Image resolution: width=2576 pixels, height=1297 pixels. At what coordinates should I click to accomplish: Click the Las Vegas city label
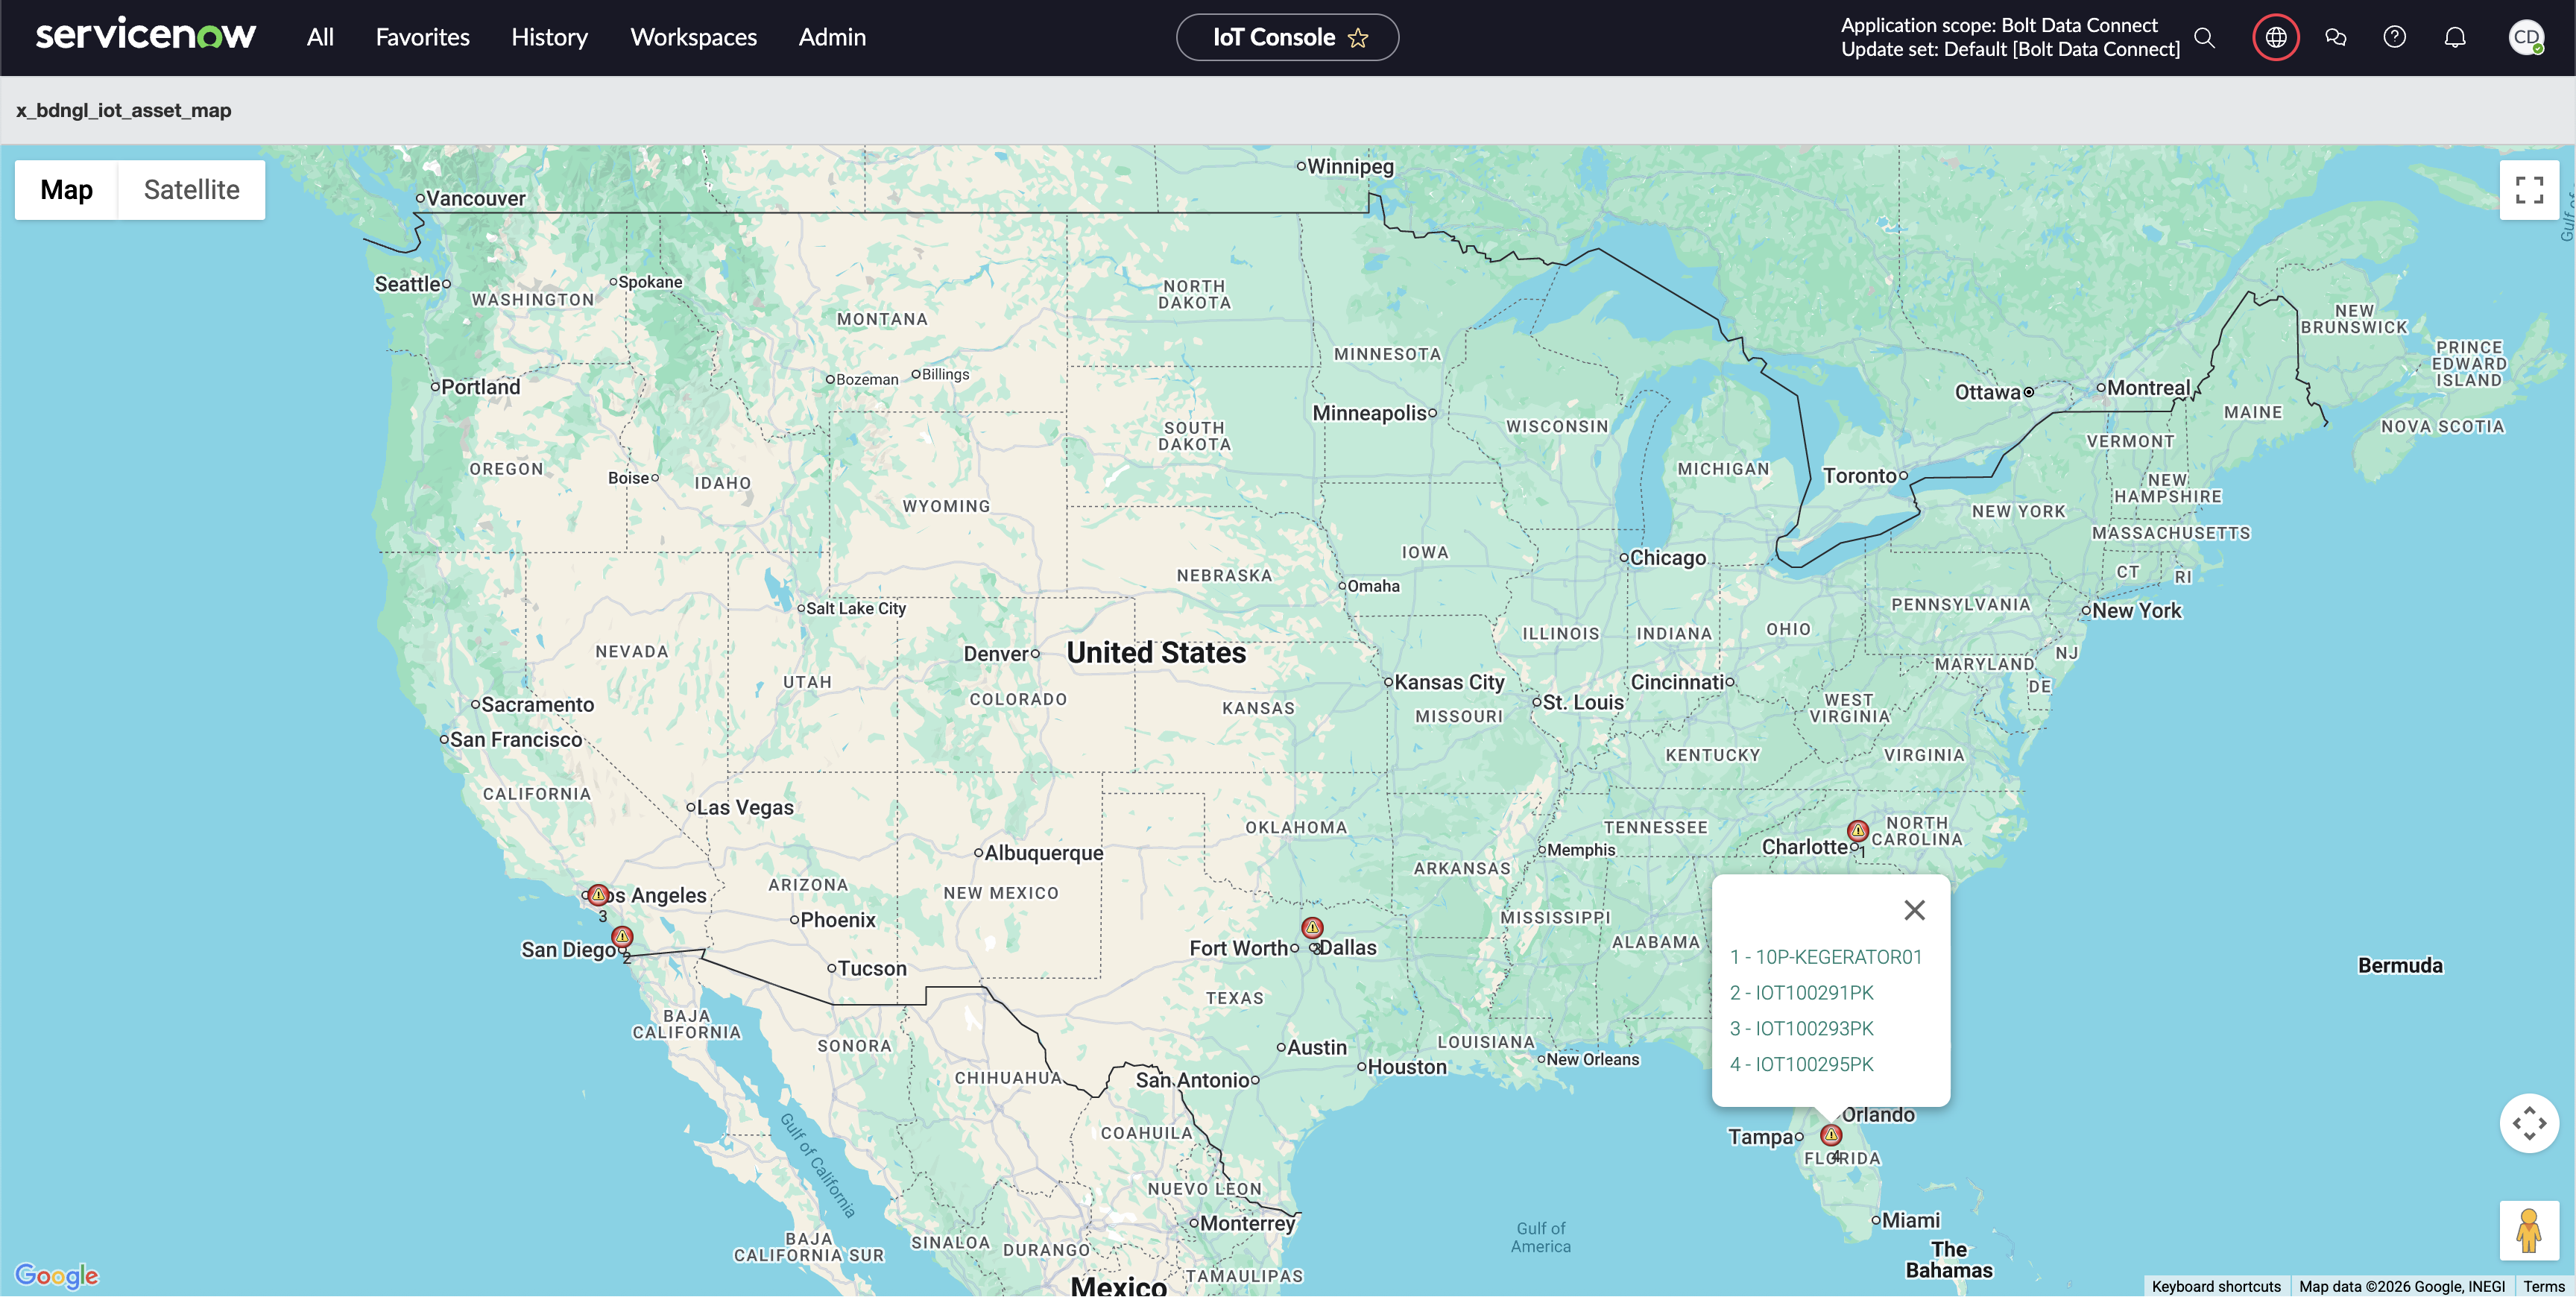click(x=745, y=807)
